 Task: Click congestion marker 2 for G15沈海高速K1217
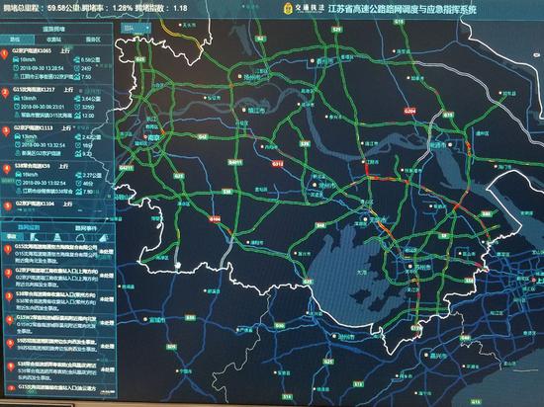click(x=5, y=93)
